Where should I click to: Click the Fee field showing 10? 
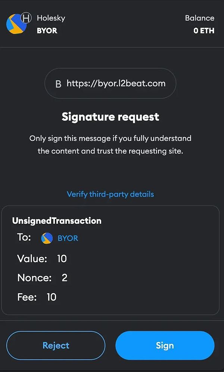click(x=51, y=297)
